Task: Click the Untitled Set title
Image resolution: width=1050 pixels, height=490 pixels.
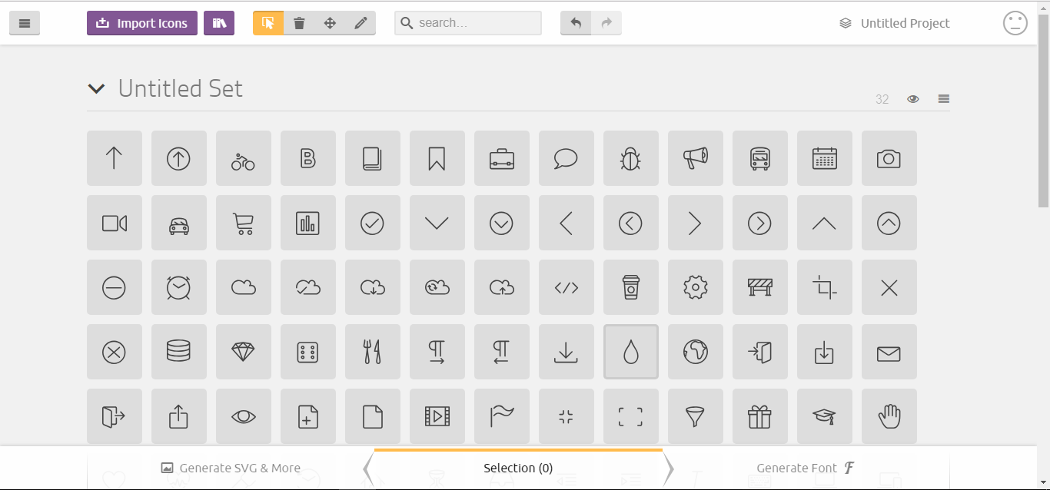Action: point(181,89)
